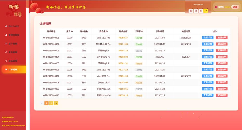Screen dimensions: 242x130
Task: Click the 支付时间 column header
Action: [186, 31]
